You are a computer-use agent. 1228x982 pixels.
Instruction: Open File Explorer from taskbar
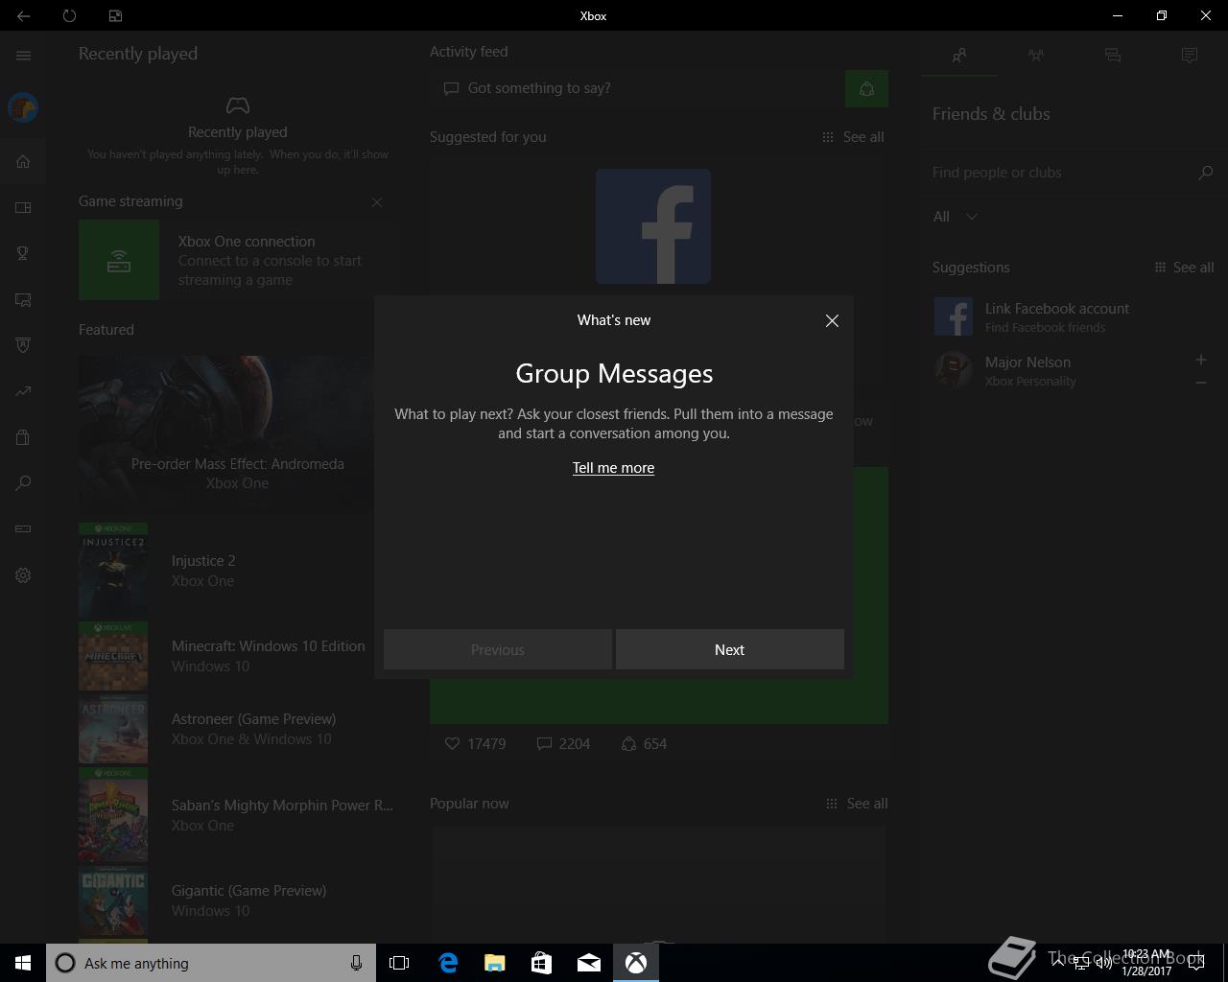coord(495,963)
